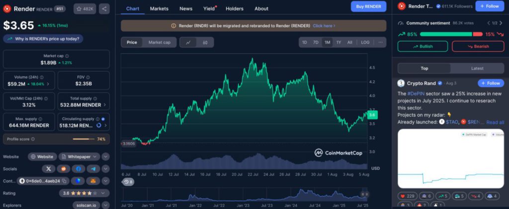Expand the Whitepaper links dropdown chevron
Screen dimensions: 509x209
pos(105,157)
